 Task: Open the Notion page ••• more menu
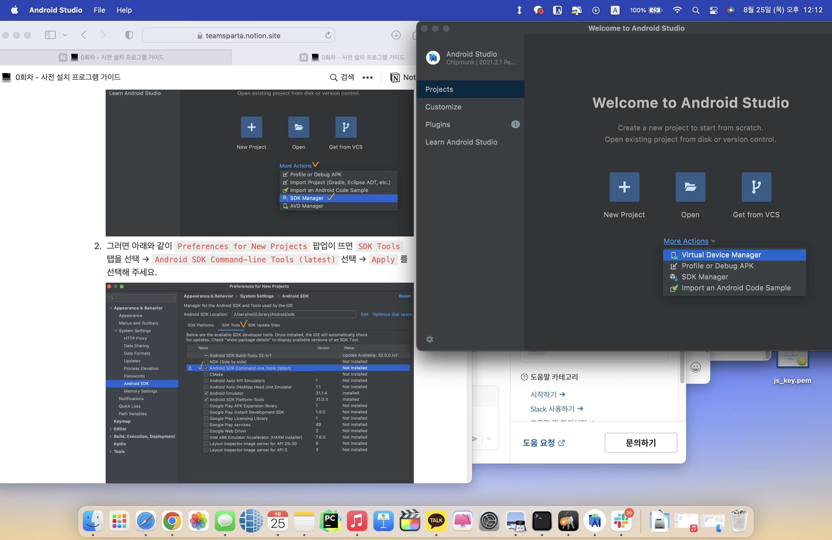tap(367, 78)
